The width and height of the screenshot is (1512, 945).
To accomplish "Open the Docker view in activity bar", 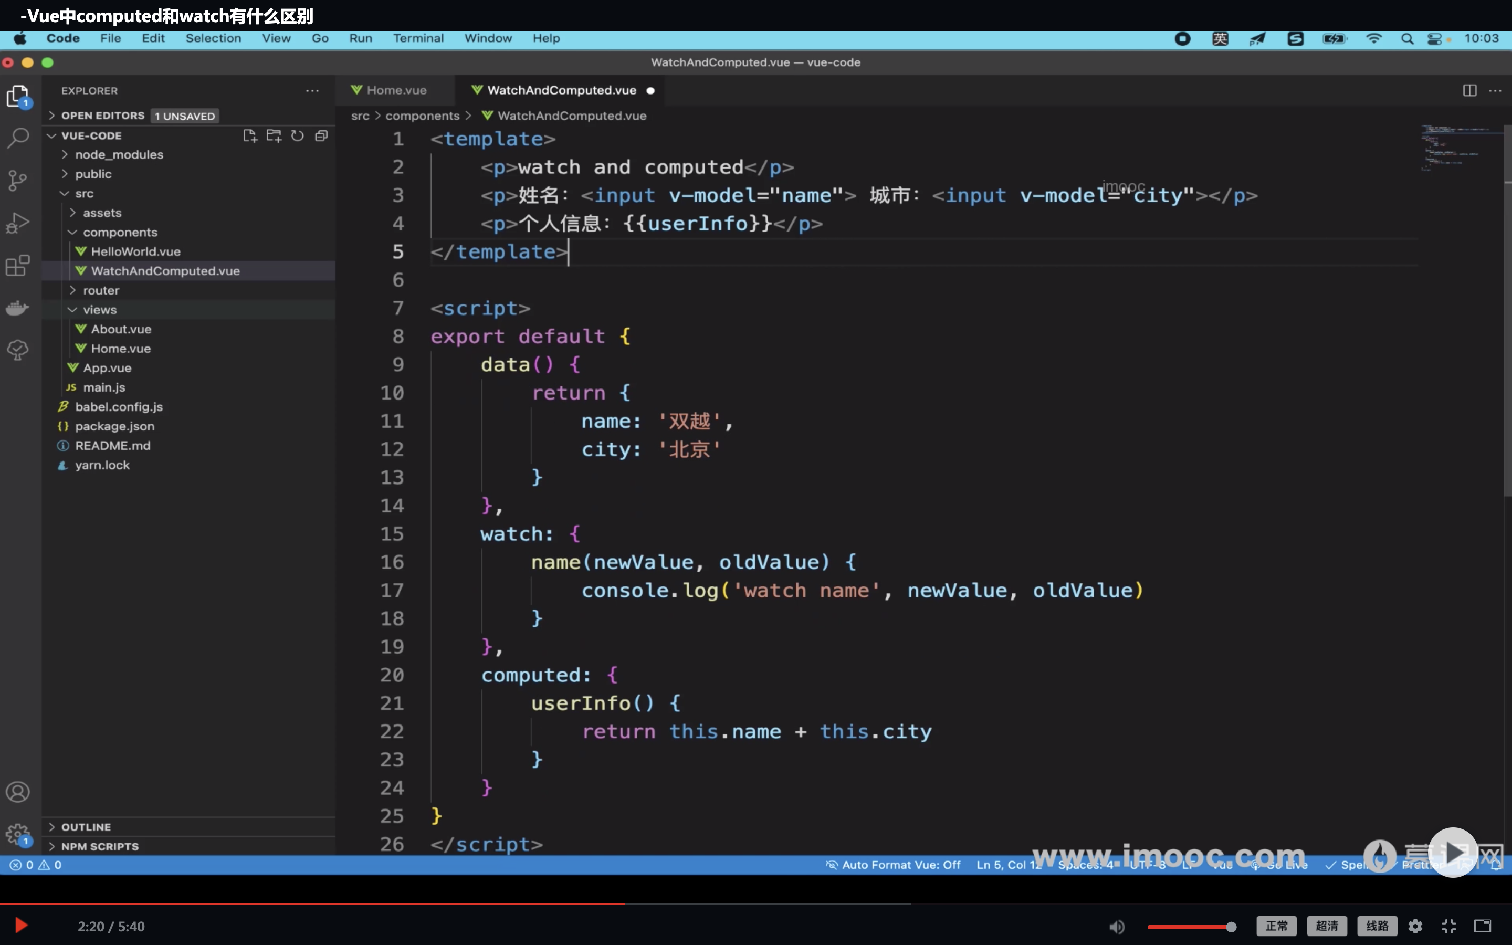I will [x=17, y=308].
